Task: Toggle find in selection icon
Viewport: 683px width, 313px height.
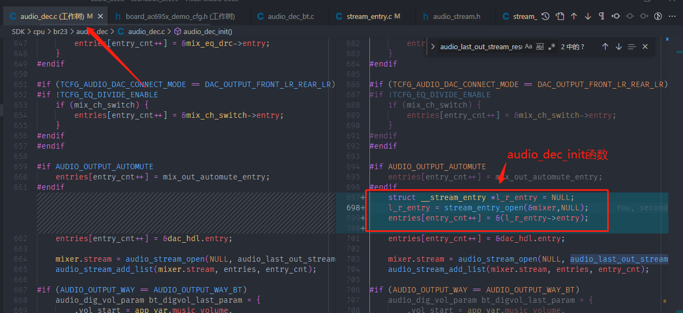Action: 632,47
